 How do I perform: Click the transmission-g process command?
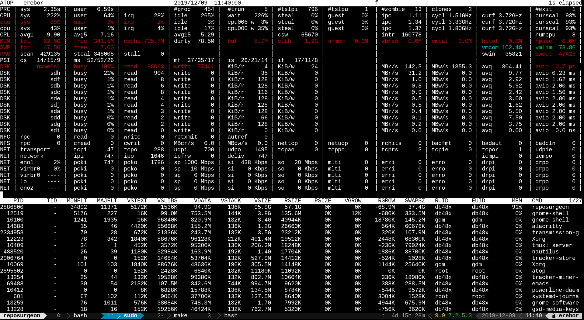(555, 233)
